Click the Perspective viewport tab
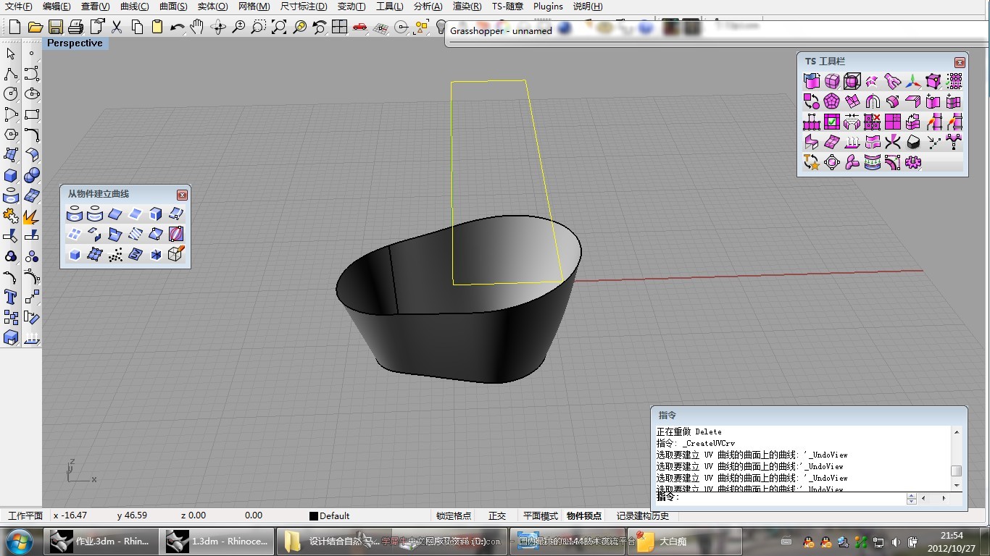The image size is (990, 556). pyautogui.click(x=75, y=43)
